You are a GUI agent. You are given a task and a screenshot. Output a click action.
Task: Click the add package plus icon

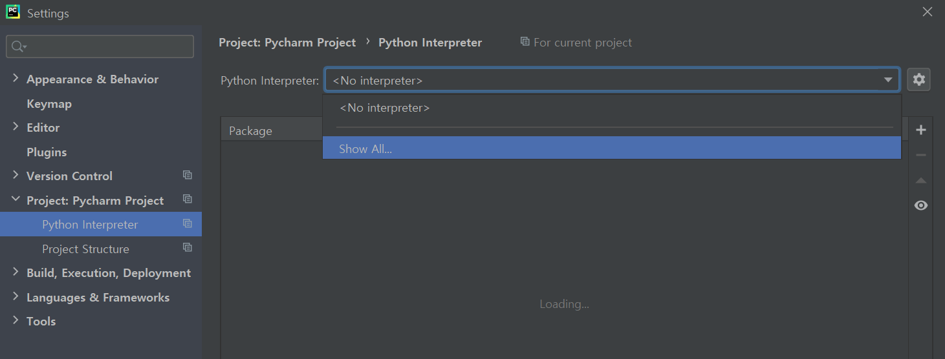[x=921, y=130]
